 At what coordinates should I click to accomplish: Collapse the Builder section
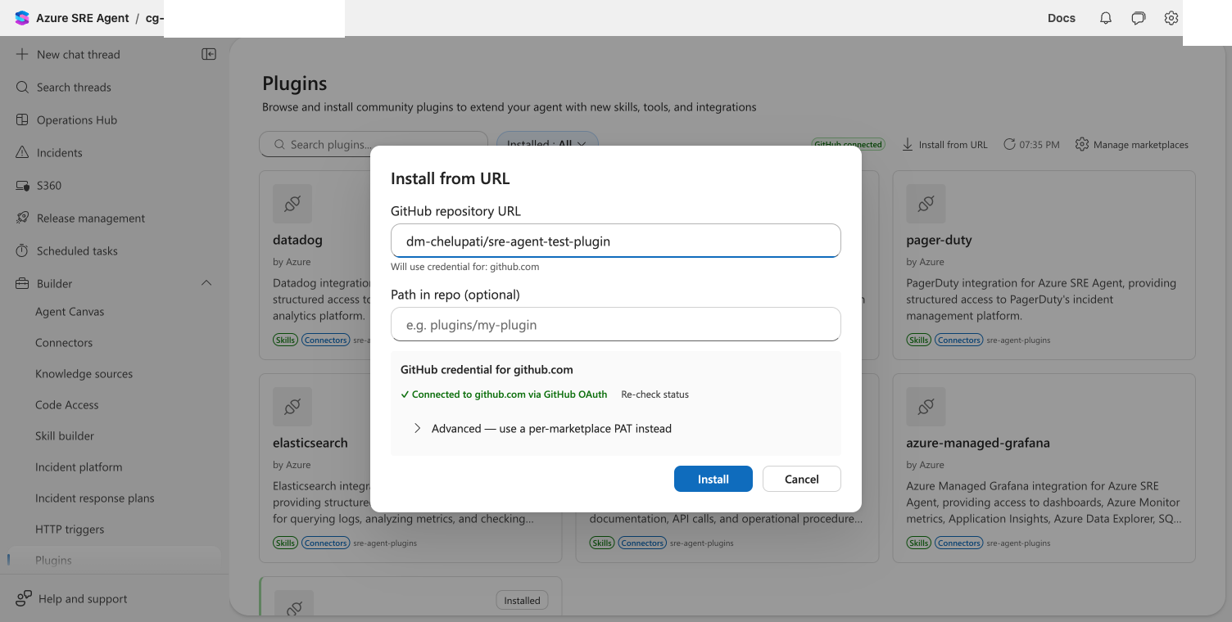206,283
